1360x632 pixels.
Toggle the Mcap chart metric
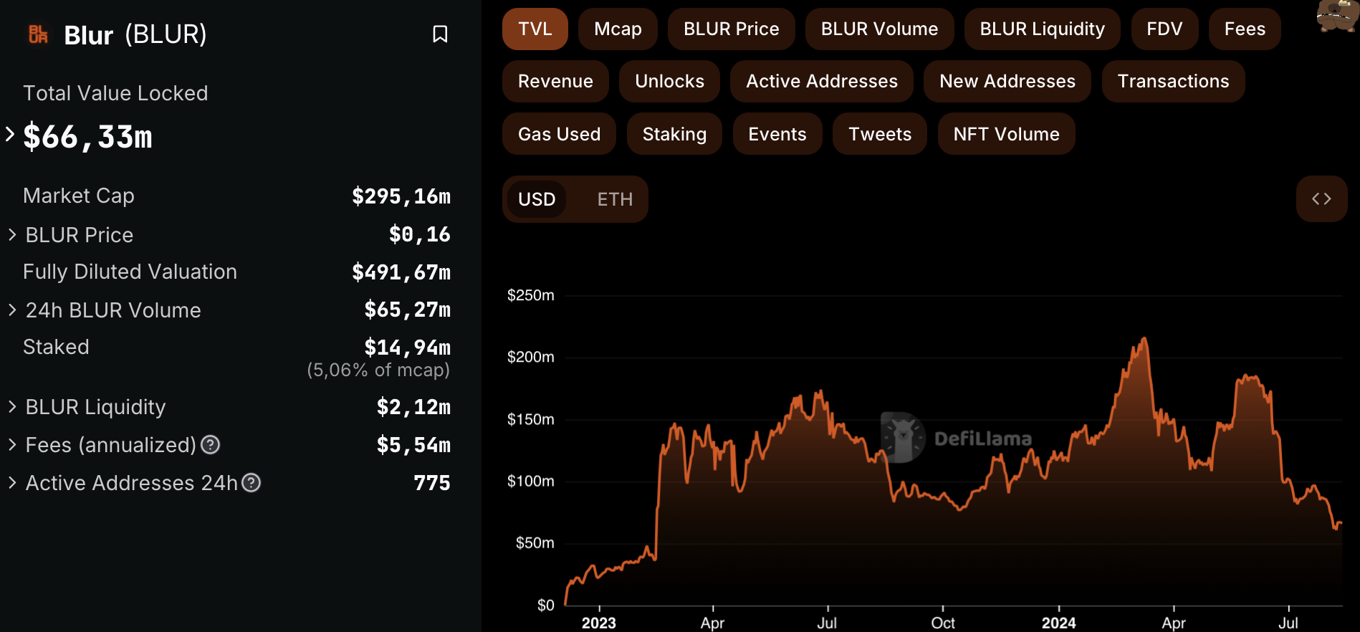(x=618, y=29)
